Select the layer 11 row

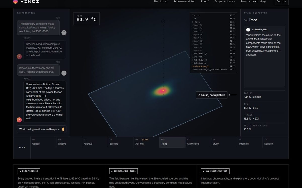tap(213, 51)
